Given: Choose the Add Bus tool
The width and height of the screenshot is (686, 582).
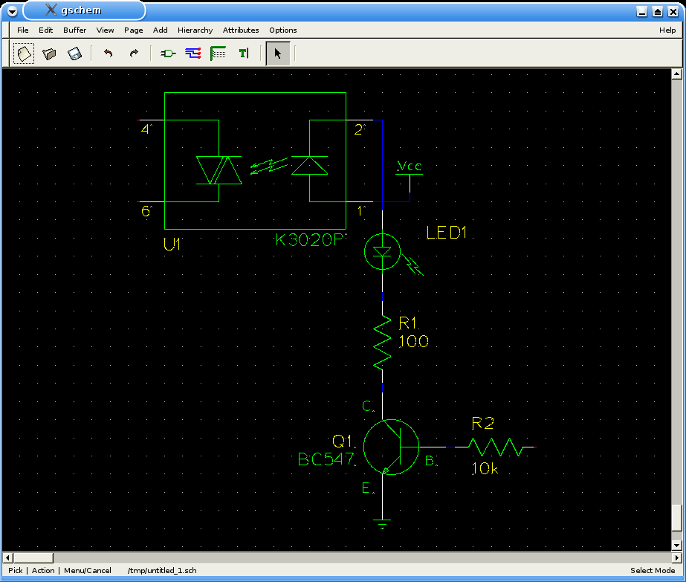Looking at the screenshot, I should pyautogui.click(x=218, y=54).
